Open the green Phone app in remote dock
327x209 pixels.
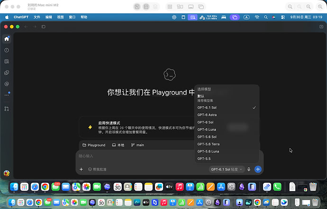click(x=277, y=187)
